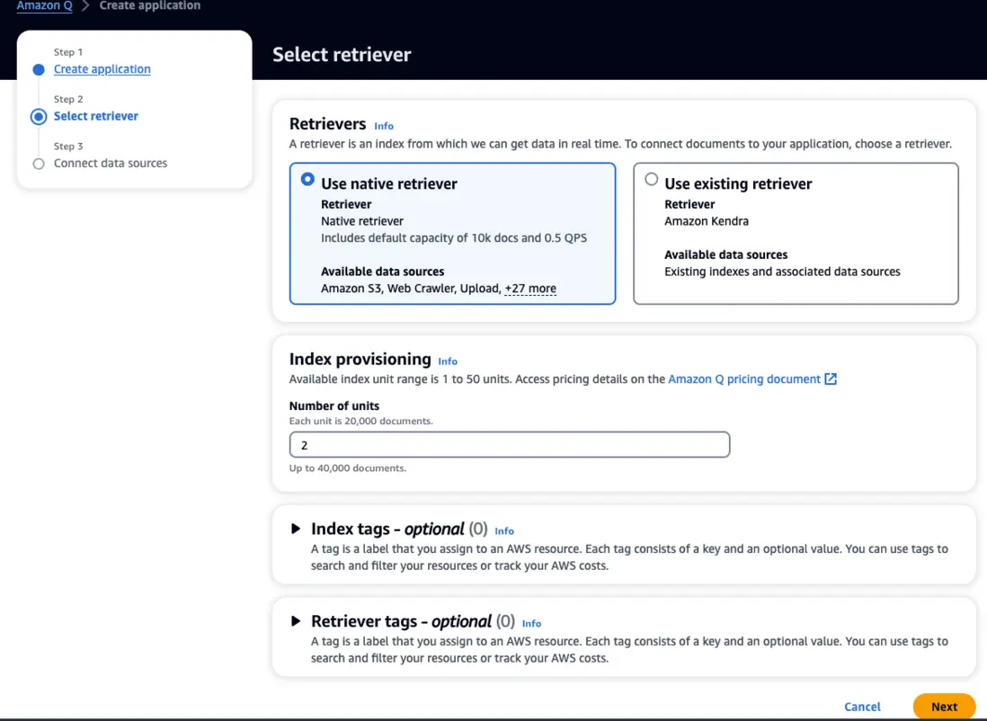Show the +27 more data sources
This screenshot has height=721, width=987.
(530, 289)
